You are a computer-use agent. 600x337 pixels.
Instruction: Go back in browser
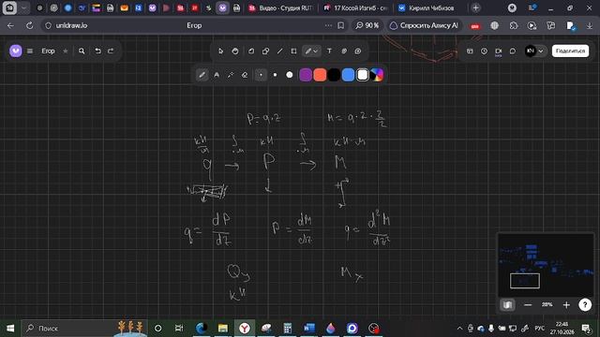tap(10, 25)
